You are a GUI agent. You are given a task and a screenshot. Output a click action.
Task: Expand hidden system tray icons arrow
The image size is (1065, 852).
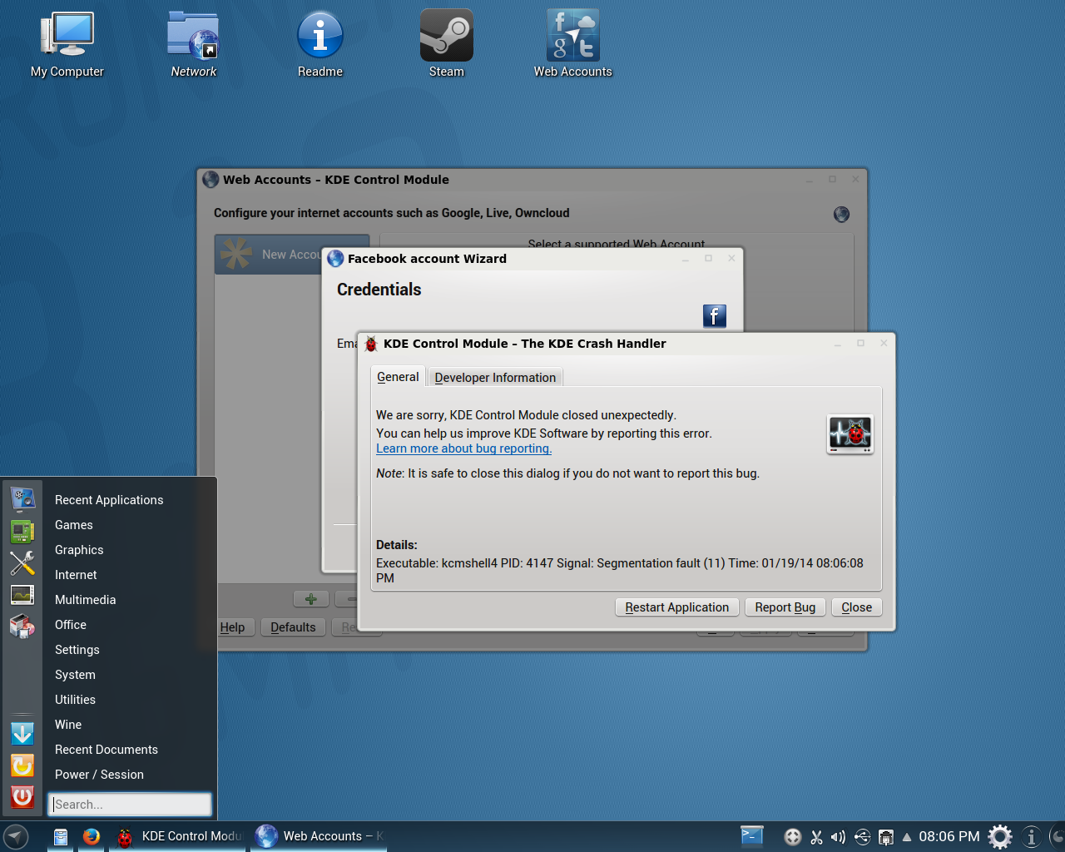(x=906, y=837)
